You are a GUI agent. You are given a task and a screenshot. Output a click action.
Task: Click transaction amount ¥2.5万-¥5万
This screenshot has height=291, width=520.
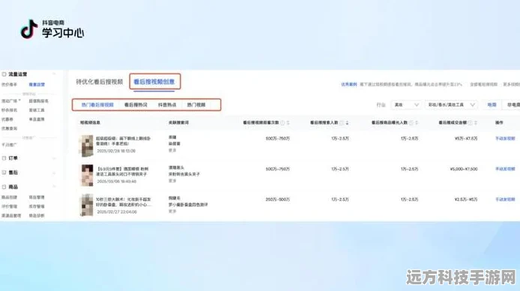466,199
